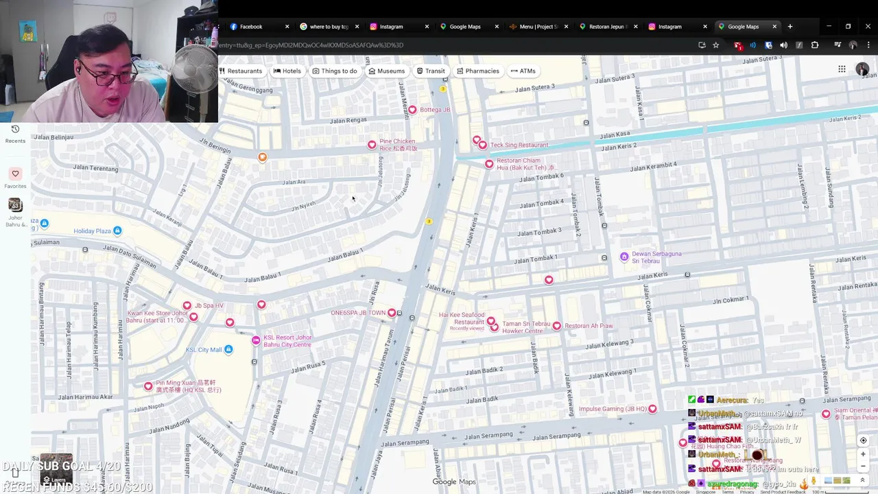
Task: Select the Things to do chip
Action: click(x=335, y=71)
